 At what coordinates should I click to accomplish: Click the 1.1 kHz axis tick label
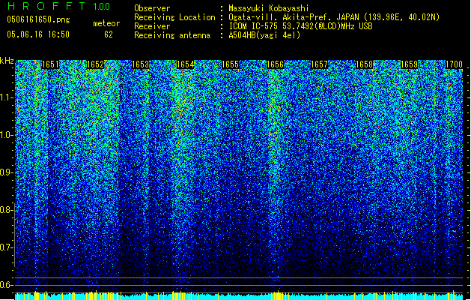6,97
